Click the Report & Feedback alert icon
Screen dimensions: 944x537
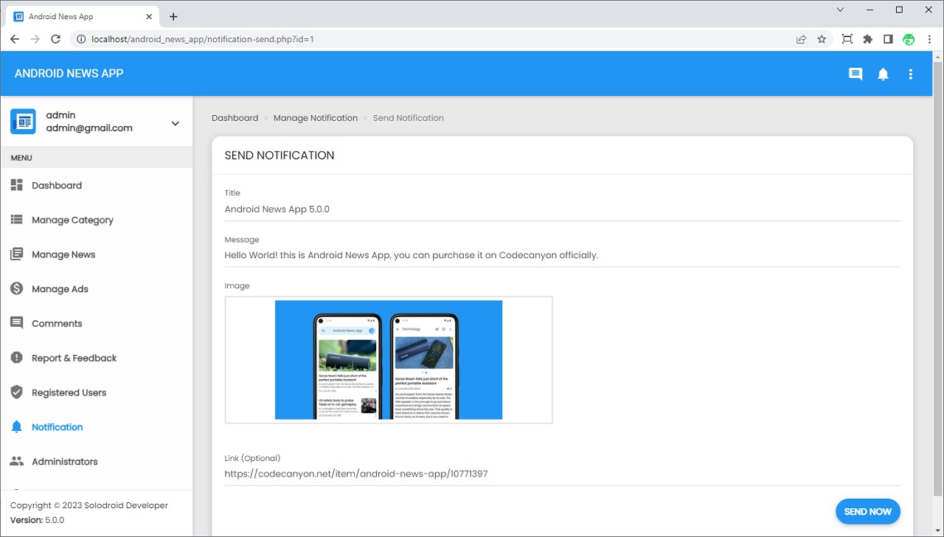click(16, 358)
